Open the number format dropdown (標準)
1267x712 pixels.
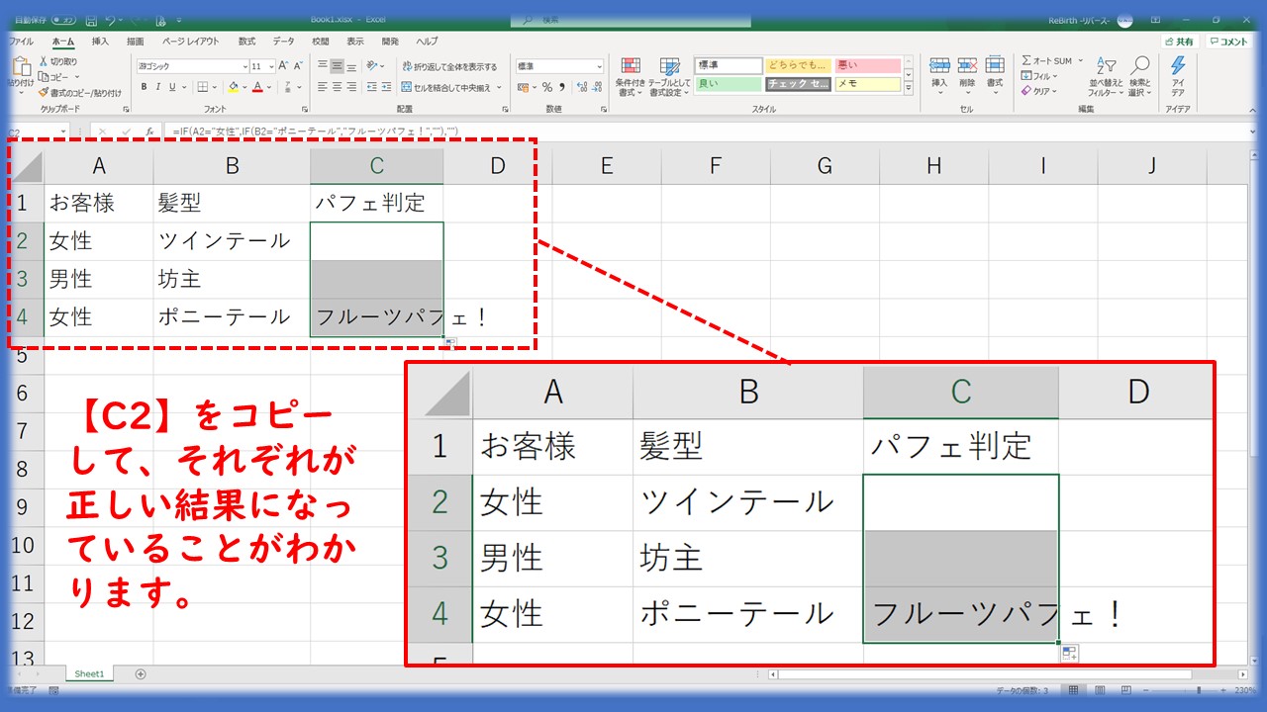[598, 66]
